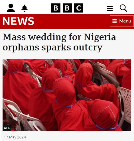Select the word Nigeria in the headline
134x141 pixels.
pos(100,37)
